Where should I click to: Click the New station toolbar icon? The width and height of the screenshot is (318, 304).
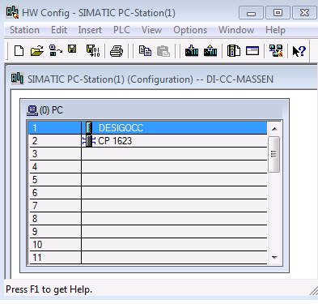click(19, 51)
